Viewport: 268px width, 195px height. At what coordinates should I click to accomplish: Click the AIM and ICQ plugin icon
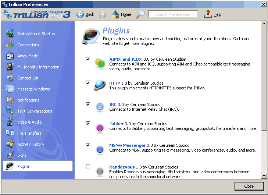point(100,63)
